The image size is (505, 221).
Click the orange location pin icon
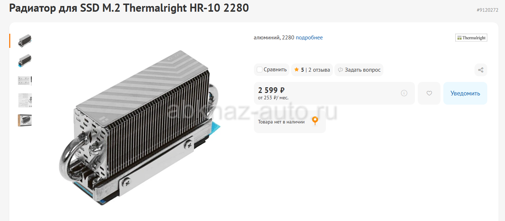click(315, 121)
